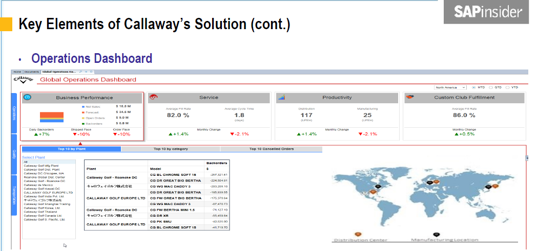Click the orange map pin near Mexico
The image size is (537, 251).
coord(373,192)
